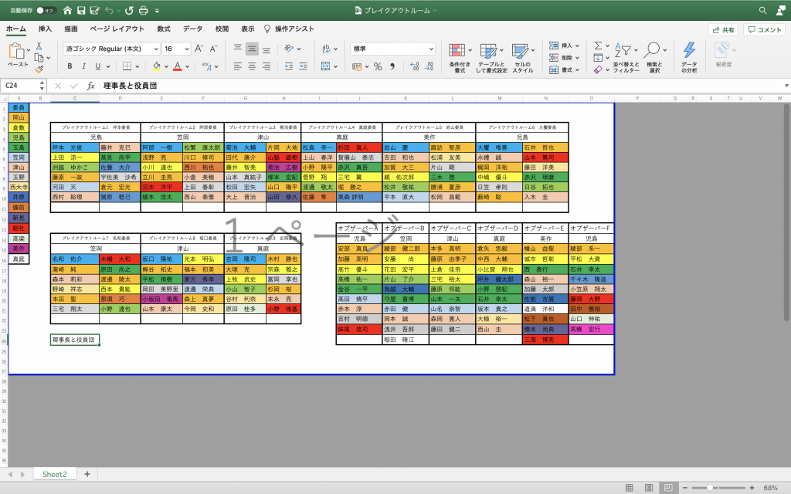Toggle wrap text for the cell
Image resolution: width=791 pixels, height=494 pixels.
click(x=326, y=49)
